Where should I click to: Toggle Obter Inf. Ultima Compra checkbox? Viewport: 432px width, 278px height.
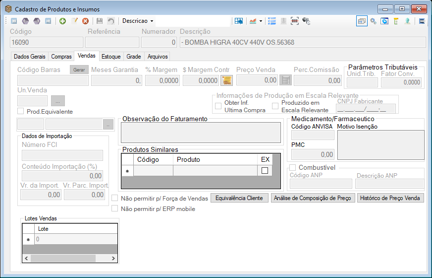(x=218, y=106)
